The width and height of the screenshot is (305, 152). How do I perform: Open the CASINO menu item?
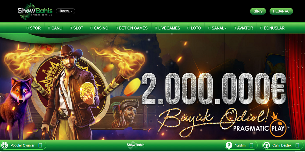coord(99,28)
